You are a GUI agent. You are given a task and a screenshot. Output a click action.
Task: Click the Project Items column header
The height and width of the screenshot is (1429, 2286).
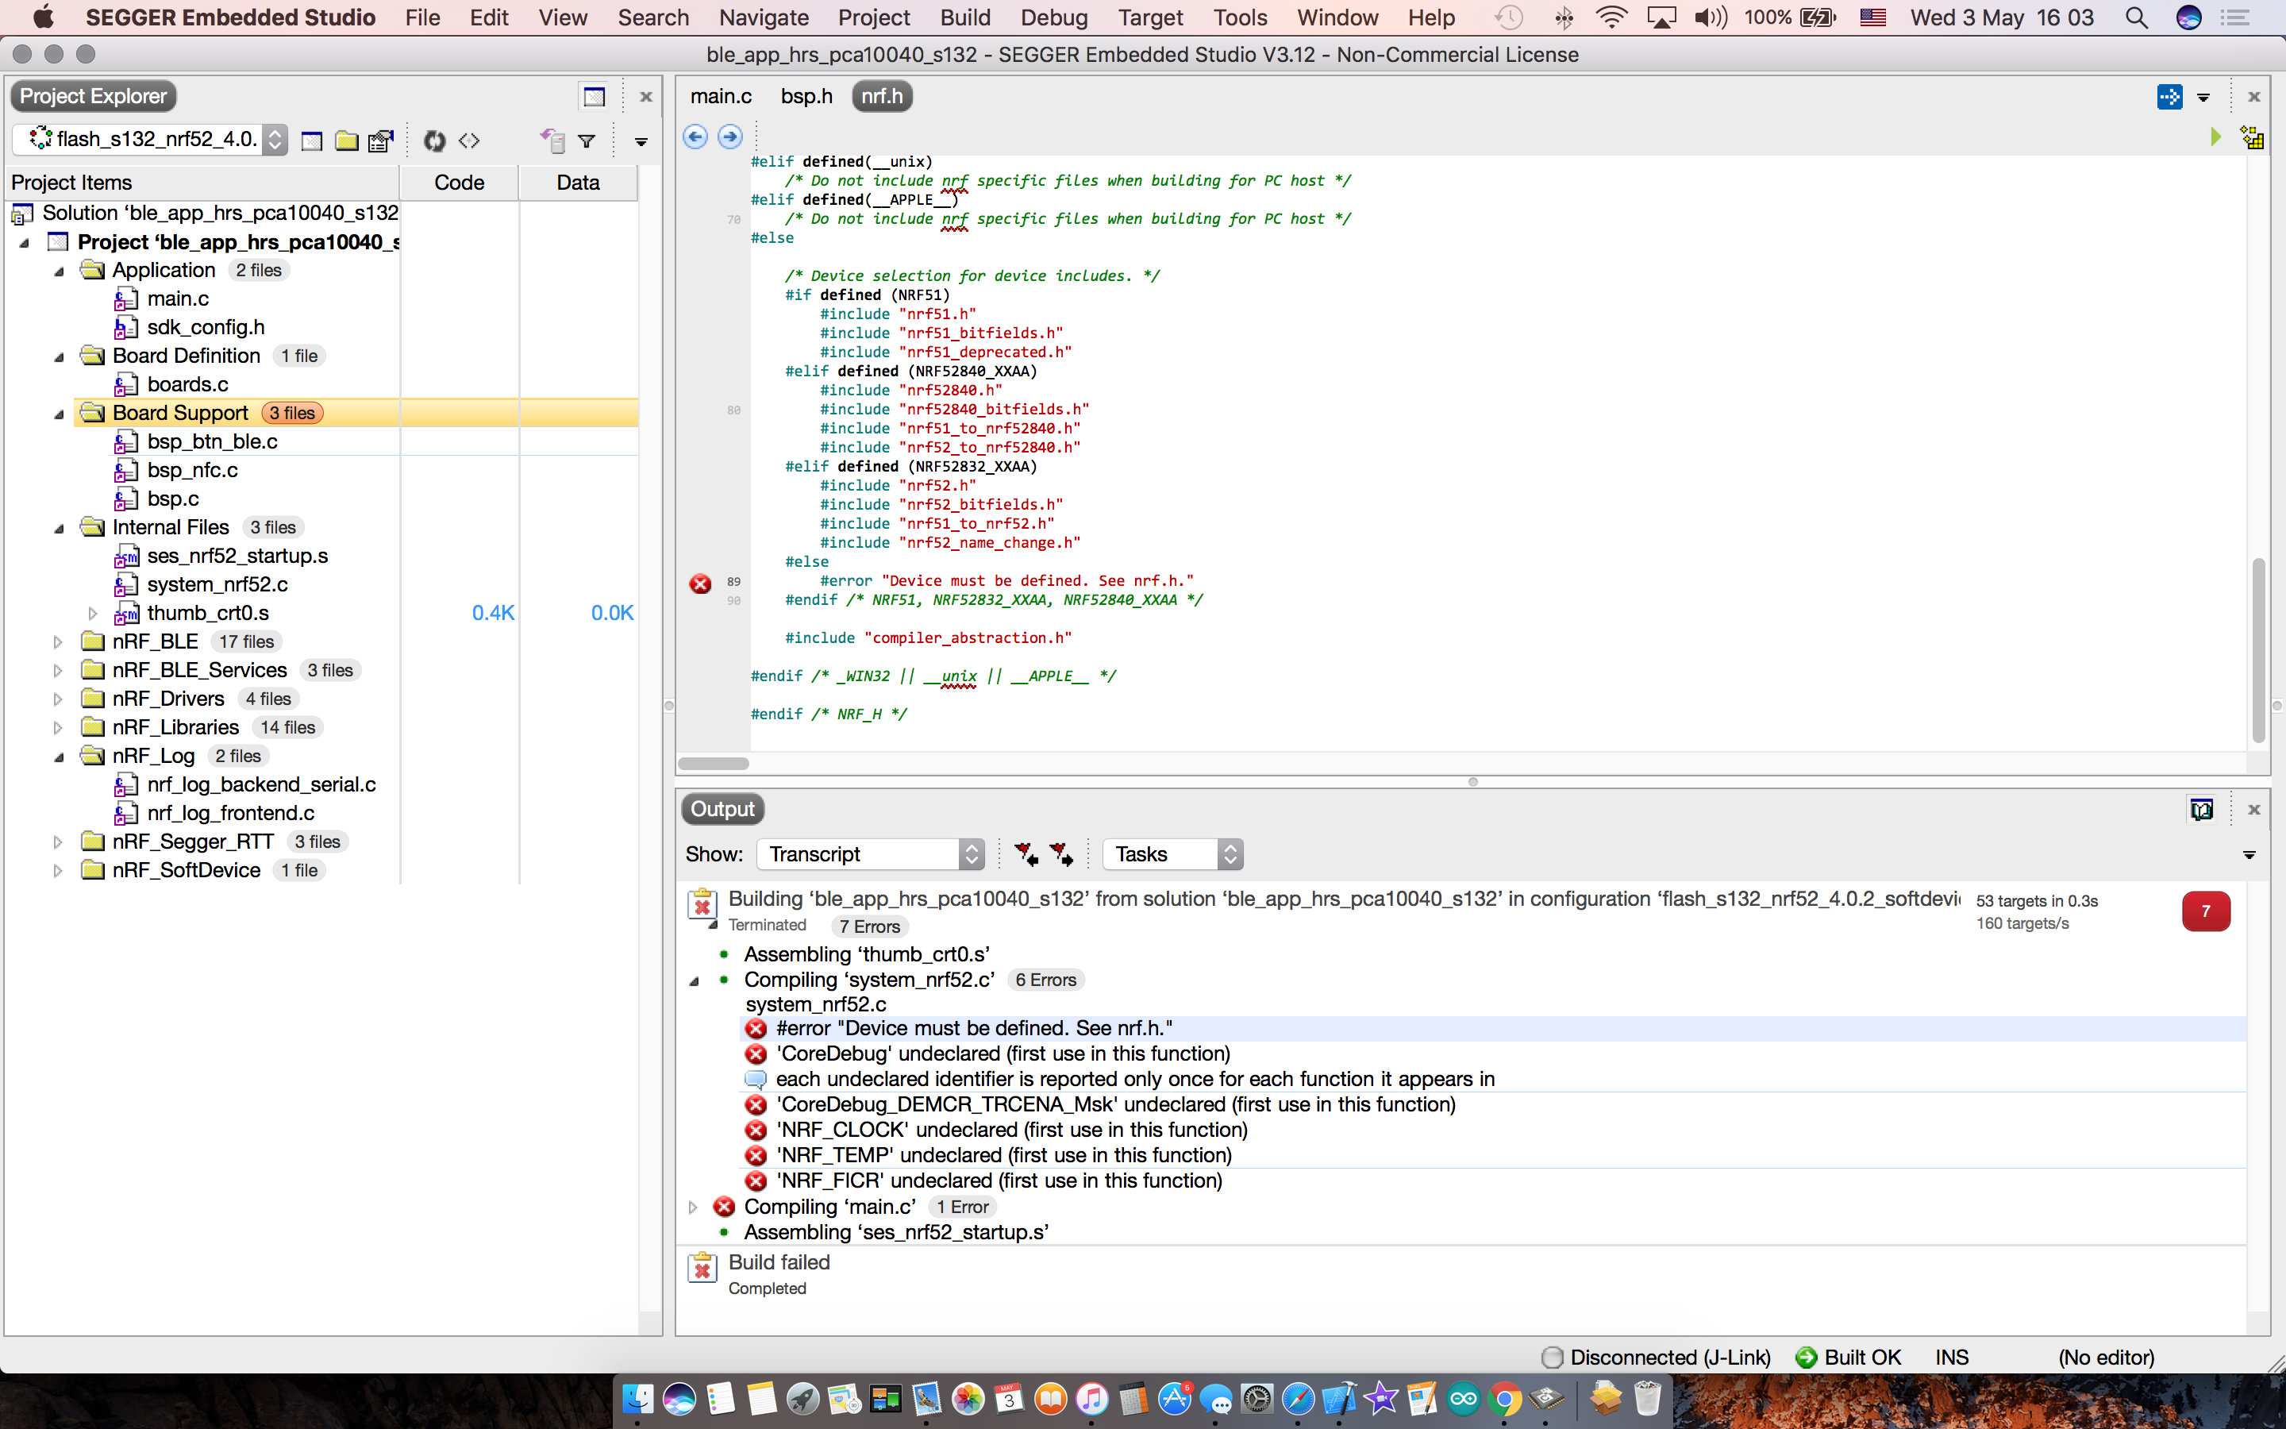coord(202,183)
